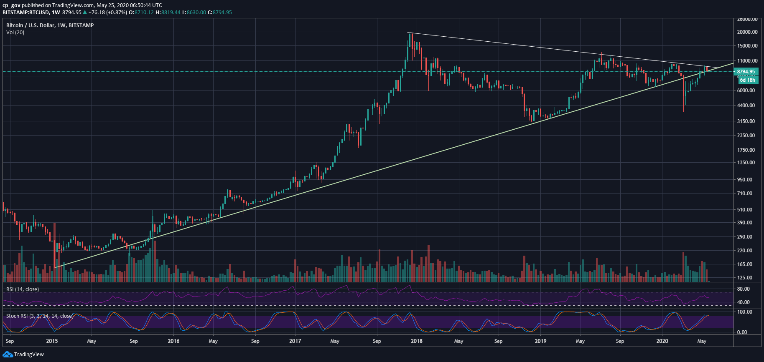
Task: Click the May label following 2020
Action: coord(702,341)
